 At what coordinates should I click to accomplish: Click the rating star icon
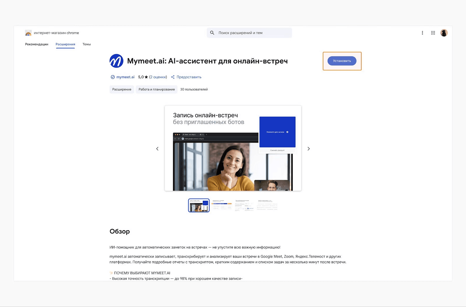tap(146, 77)
